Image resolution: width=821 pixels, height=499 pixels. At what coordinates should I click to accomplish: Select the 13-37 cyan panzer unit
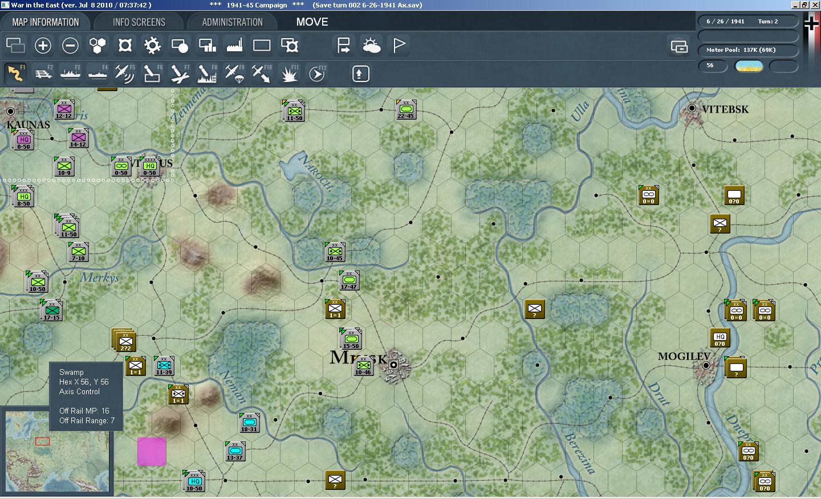point(235,451)
